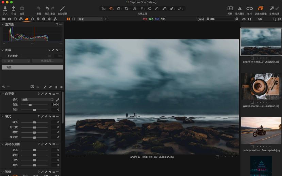282x176 pixels.
Task: Collapse the Histogram (直方图) panel
Action: 2,24
